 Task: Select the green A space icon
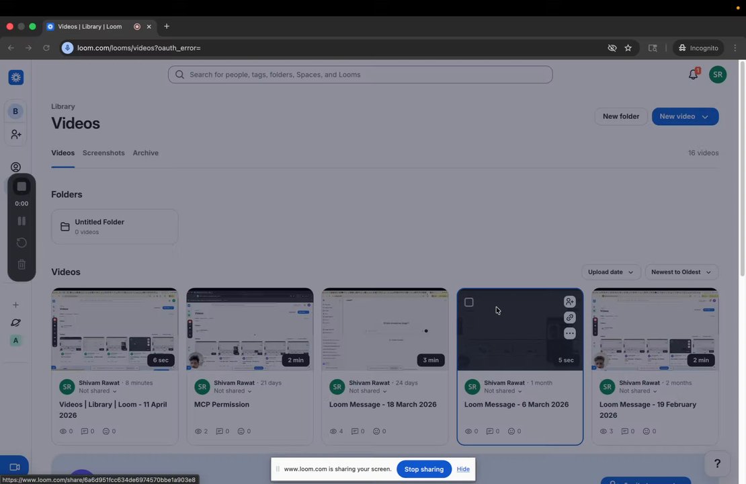click(15, 340)
